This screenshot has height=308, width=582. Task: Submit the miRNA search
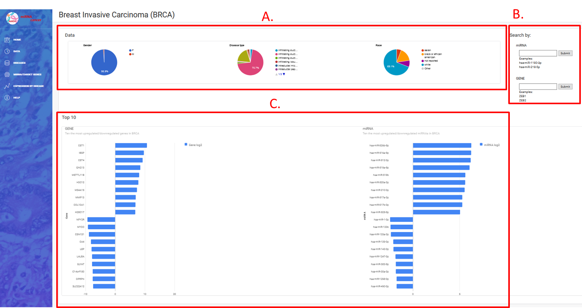[x=565, y=53]
